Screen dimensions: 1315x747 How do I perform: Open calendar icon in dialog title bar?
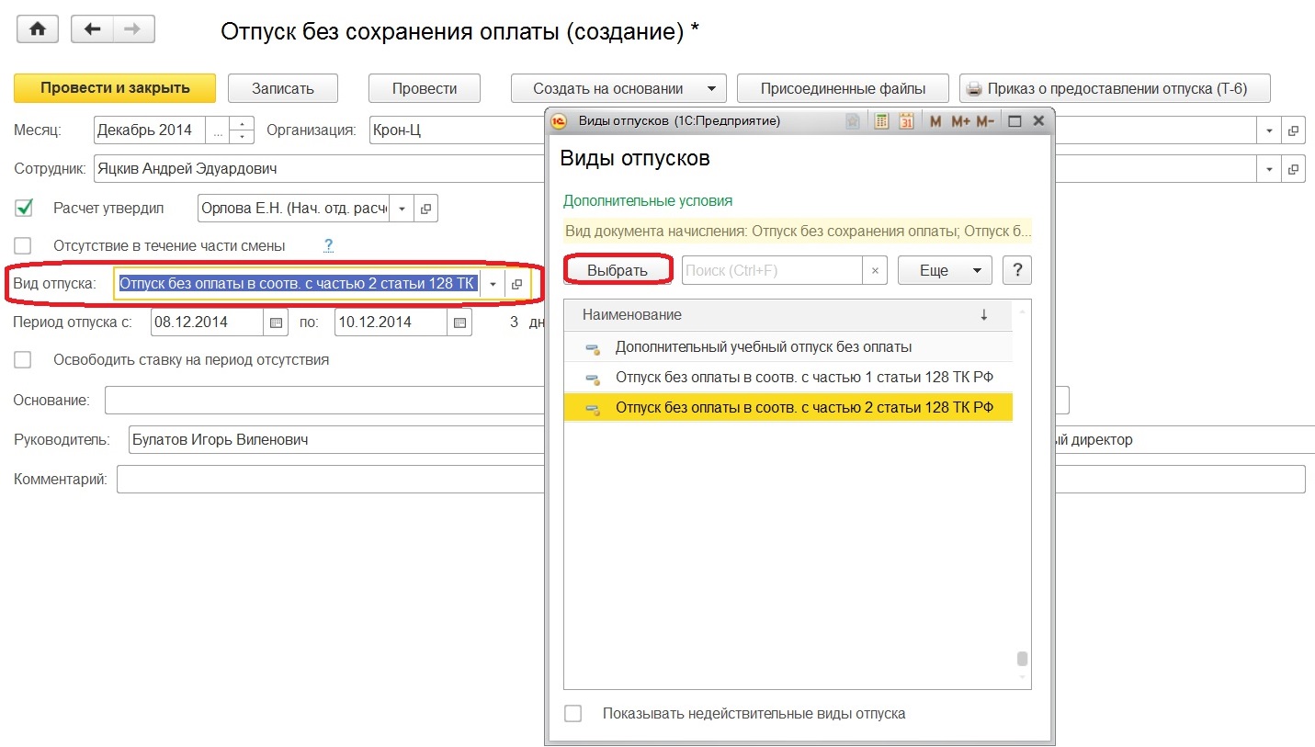pyautogui.click(x=906, y=121)
